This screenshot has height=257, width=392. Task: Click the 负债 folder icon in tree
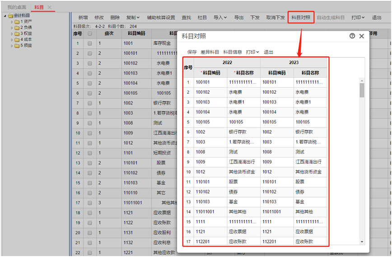pyautogui.click(x=17, y=28)
